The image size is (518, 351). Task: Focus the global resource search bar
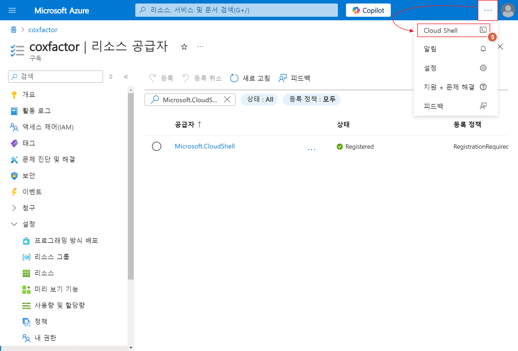pyautogui.click(x=236, y=10)
